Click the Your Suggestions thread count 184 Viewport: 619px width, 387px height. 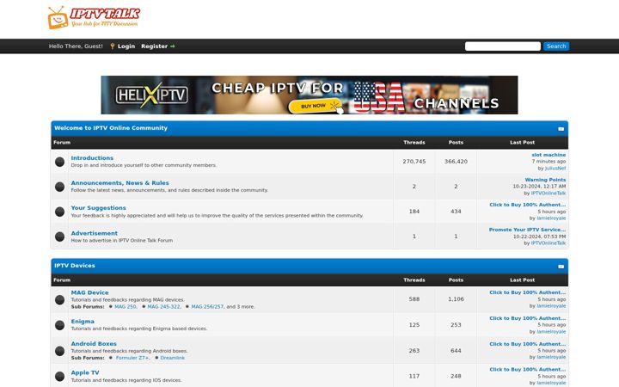point(414,212)
